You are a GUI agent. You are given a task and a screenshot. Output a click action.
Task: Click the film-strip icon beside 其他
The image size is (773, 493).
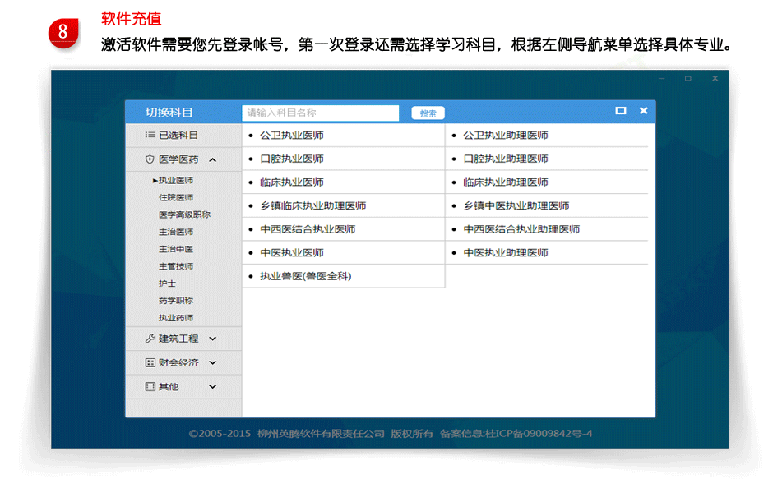click(150, 386)
